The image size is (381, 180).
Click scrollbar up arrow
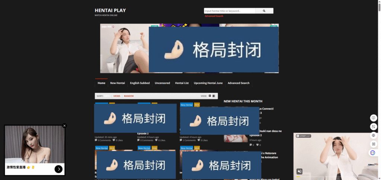click(x=379, y=1)
